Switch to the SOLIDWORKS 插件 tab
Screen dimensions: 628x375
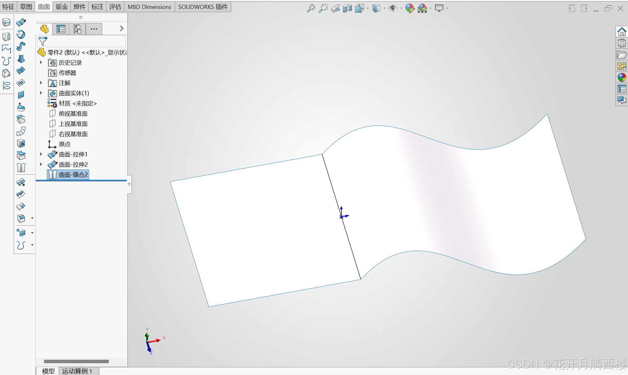tap(203, 7)
